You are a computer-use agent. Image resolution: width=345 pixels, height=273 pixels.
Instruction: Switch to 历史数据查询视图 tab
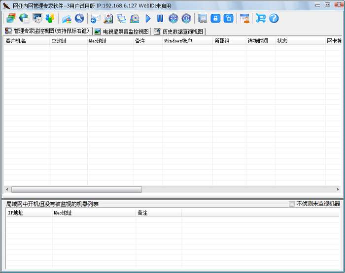pyautogui.click(x=178, y=31)
